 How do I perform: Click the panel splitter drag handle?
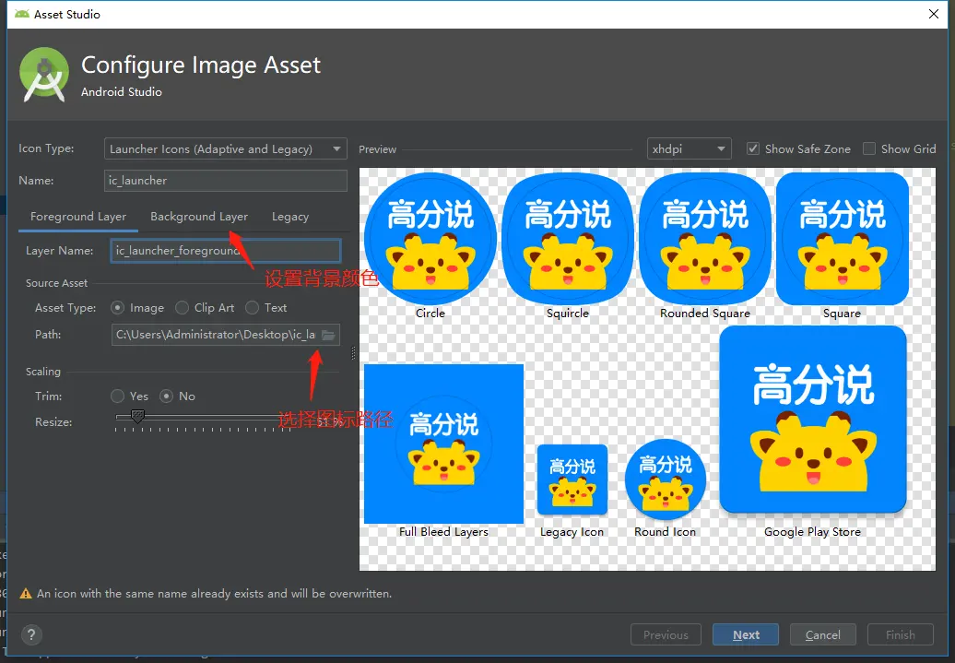[x=353, y=353]
